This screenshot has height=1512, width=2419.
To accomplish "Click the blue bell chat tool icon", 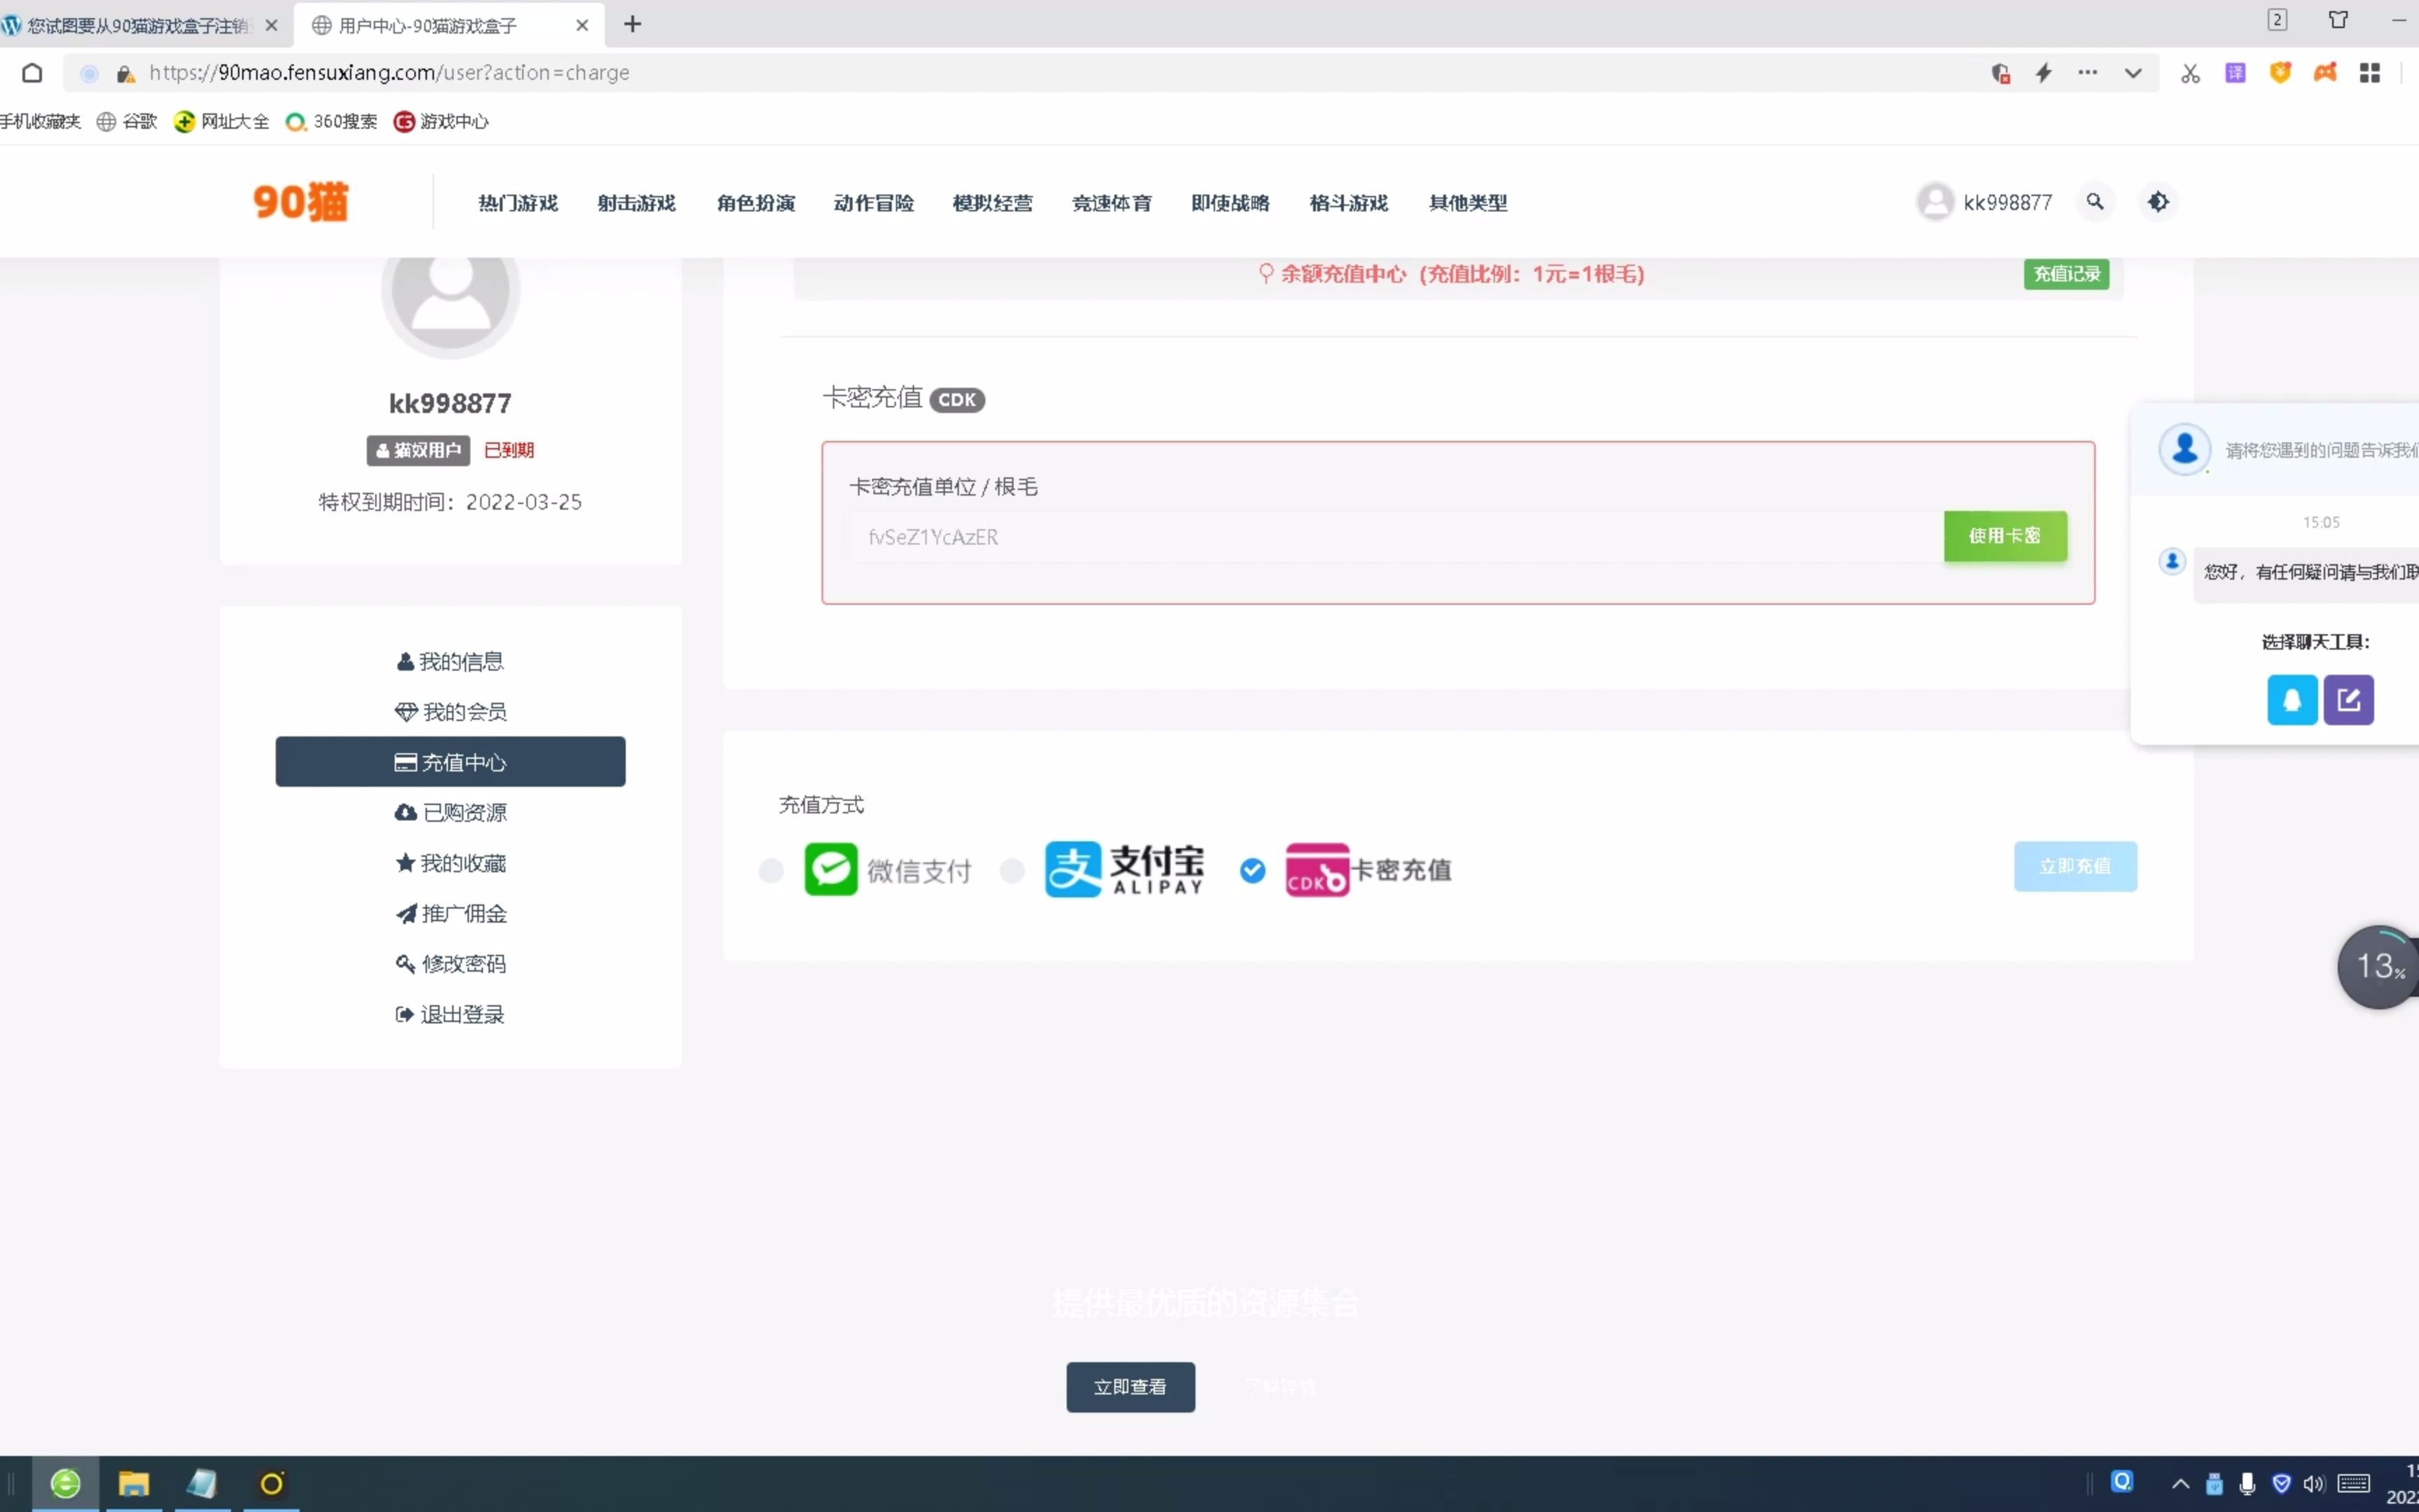I will (x=2292, y=700).
